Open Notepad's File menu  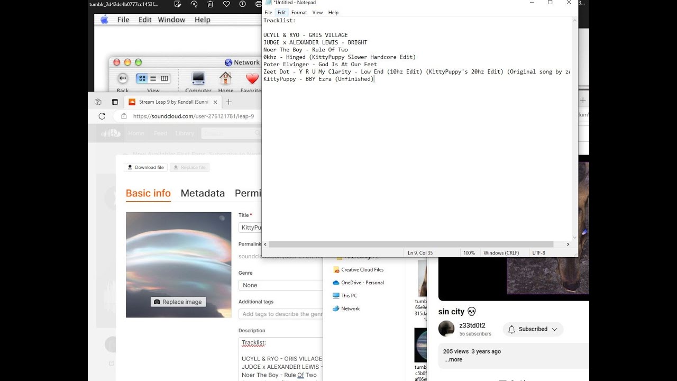(x=268, y=13)
